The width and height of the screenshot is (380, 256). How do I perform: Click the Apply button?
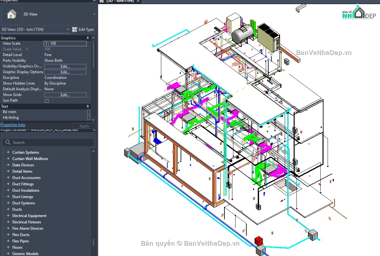click(x=84, y=126)
